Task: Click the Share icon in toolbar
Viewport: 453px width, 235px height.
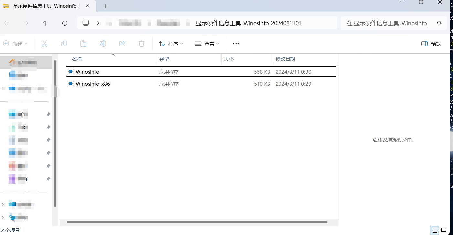Action: pos(122,44)
